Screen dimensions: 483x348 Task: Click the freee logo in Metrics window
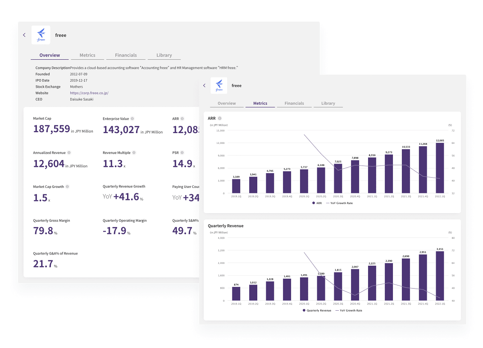(219, 85)
